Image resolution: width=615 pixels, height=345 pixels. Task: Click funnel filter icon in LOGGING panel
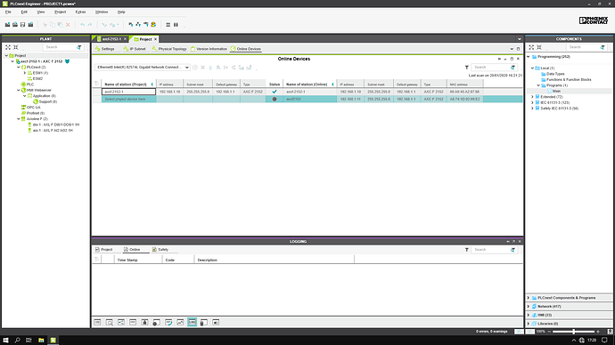tap(467, 250)
